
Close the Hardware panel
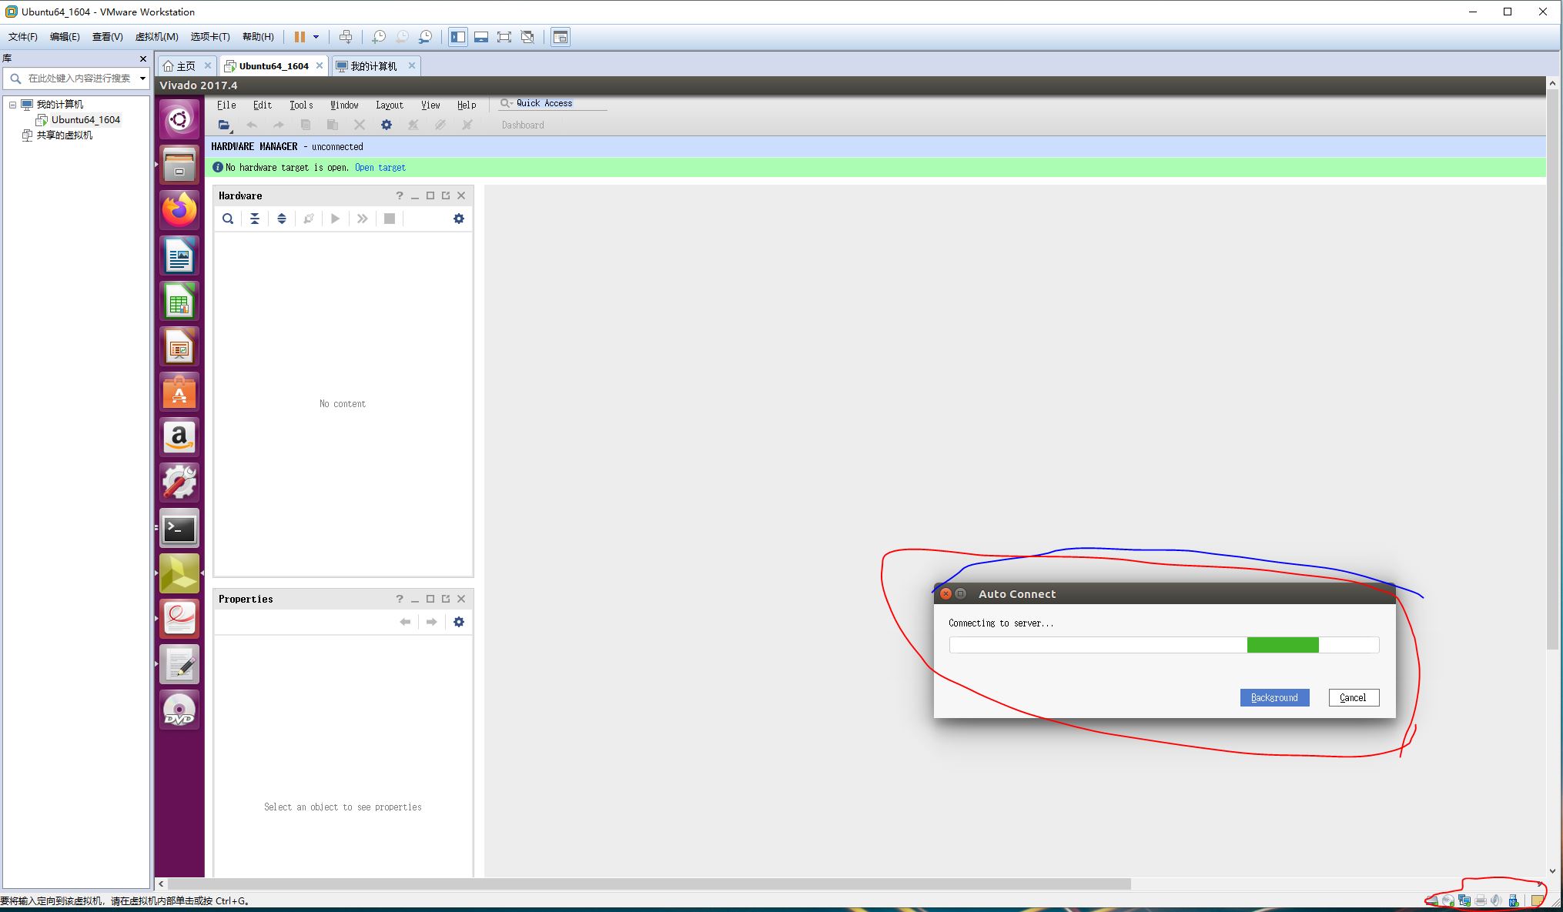coord(461,196)
